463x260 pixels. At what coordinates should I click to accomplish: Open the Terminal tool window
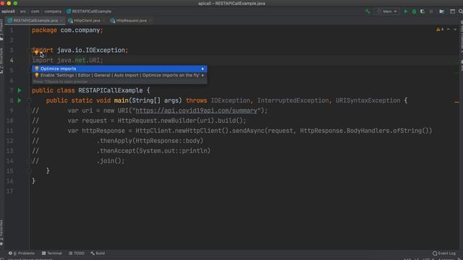click(52, 253)
